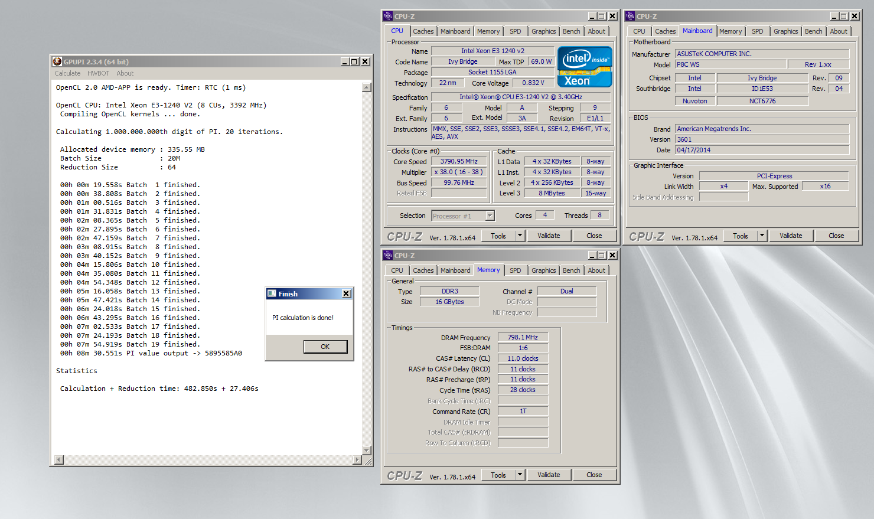Select About tab in the Memory window
874x519 pixels.
pos(596,270)
